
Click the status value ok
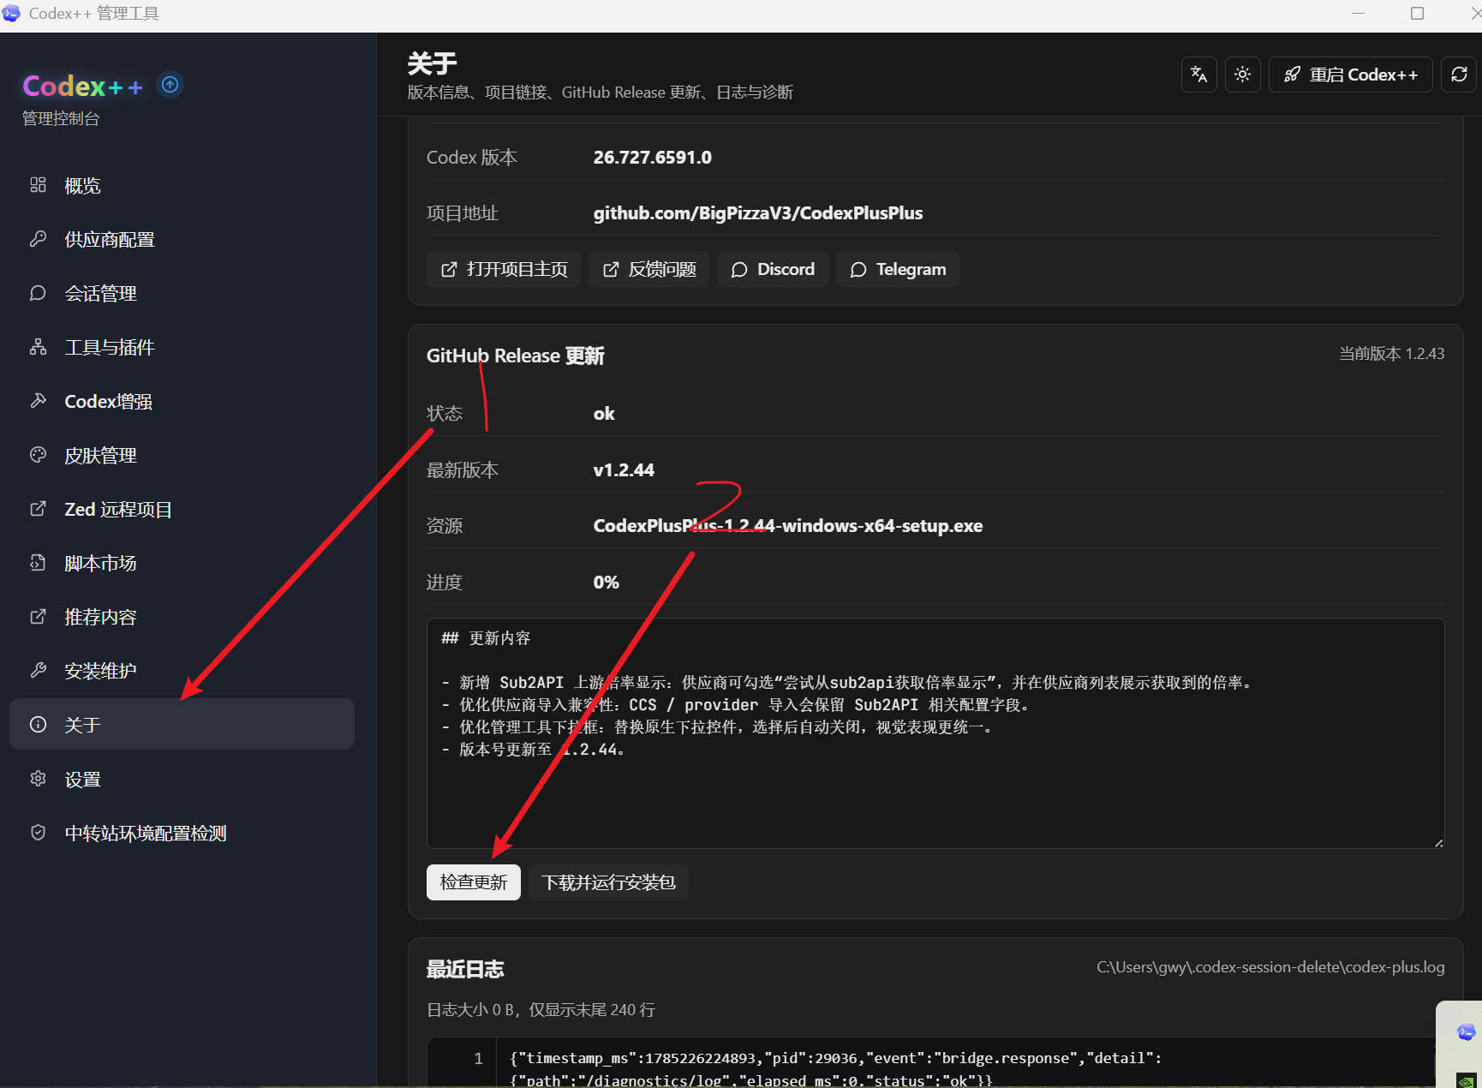point(604,413)
